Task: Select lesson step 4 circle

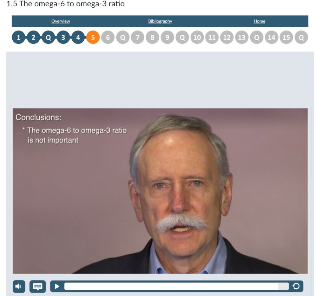Action: tap(78, 37)
